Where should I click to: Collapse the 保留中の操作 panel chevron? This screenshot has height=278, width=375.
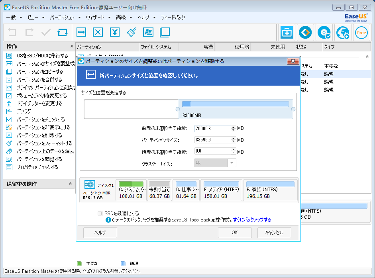70,184
